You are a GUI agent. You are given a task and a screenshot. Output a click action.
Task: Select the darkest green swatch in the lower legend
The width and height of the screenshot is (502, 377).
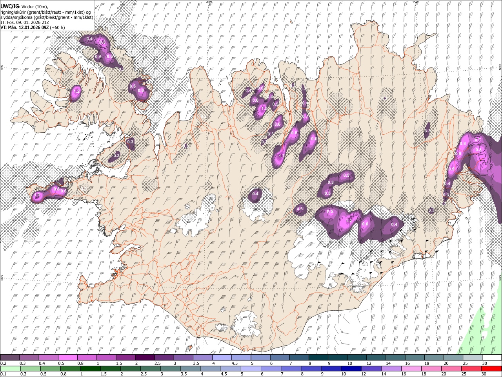point(90,368)
